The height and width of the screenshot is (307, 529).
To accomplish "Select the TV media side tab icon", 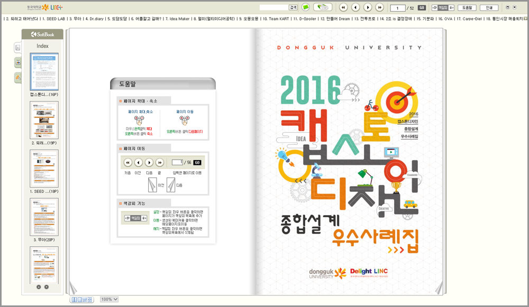I will pyautogui.click(x=18, y=62).
